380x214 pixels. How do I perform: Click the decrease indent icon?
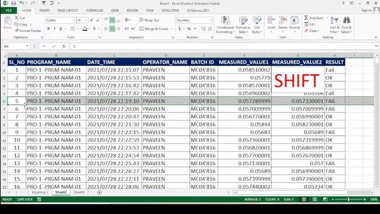[x=126, y=29]
